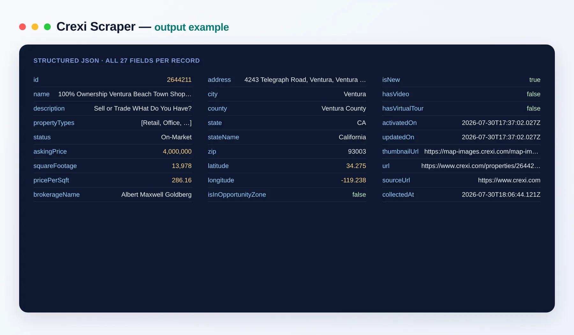Click the 'brokerageName' field label
The height and width of the screenshot is (335, 574).
point(56,195)
